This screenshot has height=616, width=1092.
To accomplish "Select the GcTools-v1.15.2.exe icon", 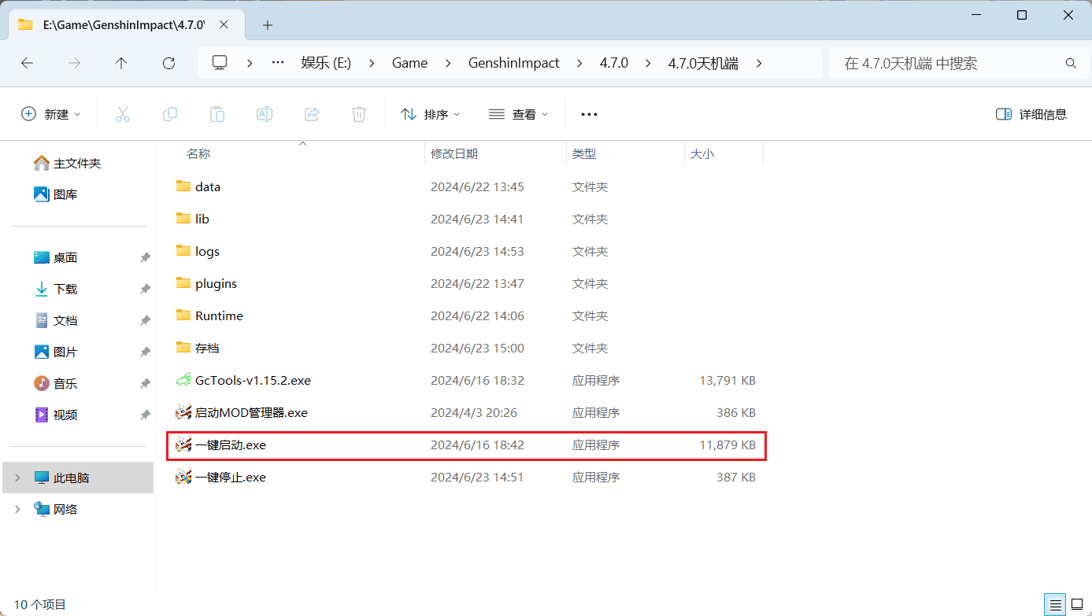I will (x=183, y=380).
